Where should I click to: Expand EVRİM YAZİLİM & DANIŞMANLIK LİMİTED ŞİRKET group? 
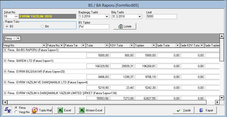click(5, 93)
